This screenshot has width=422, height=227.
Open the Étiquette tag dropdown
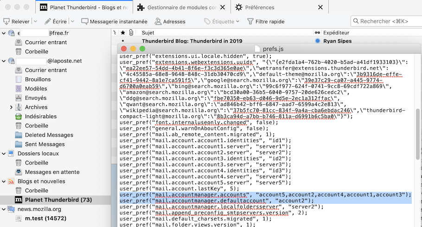click(222, 21)
